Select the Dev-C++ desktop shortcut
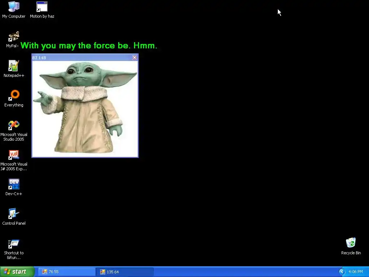369x277 pixels. click(x=14, y=187)
